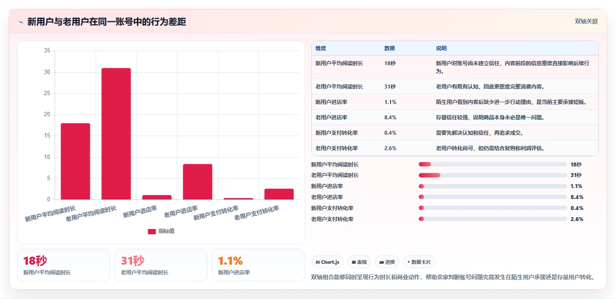This screenshot has width=616, height=299.
Task: Click the blue icon before the panel title
Action: 21,22
